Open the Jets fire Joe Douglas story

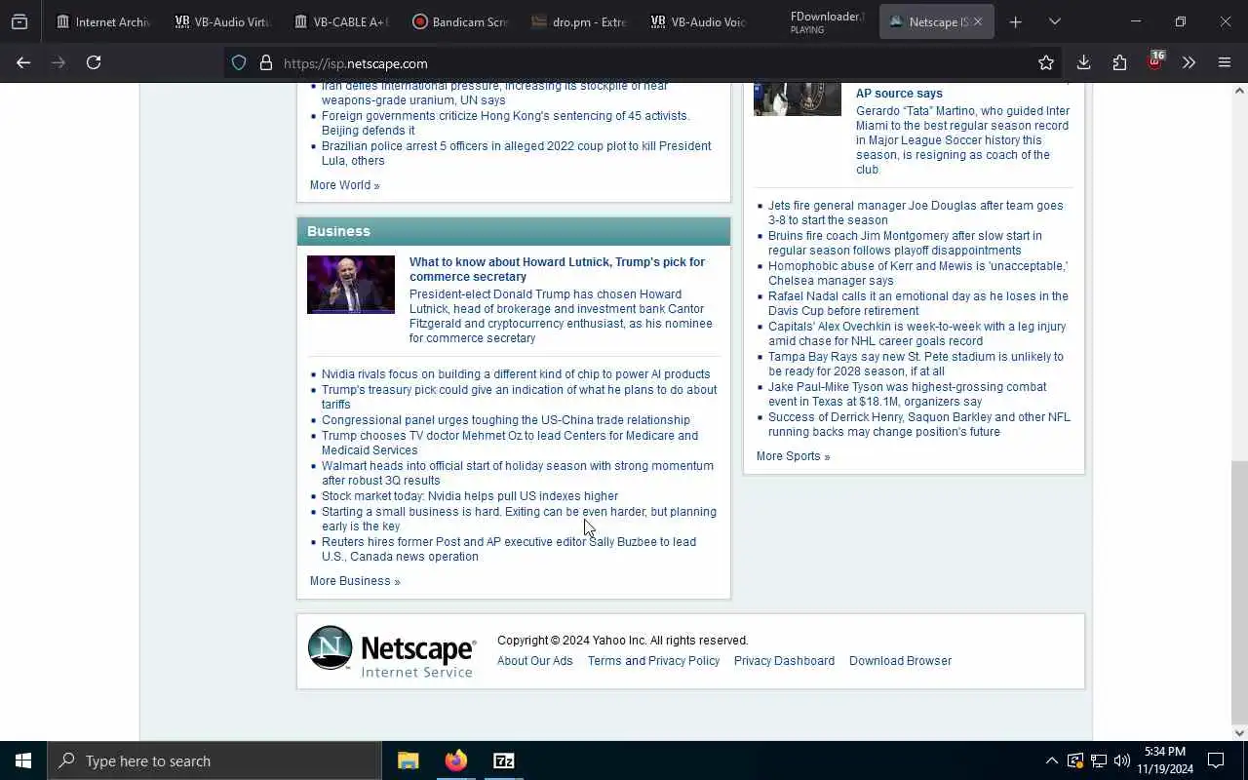pos(916,213)
